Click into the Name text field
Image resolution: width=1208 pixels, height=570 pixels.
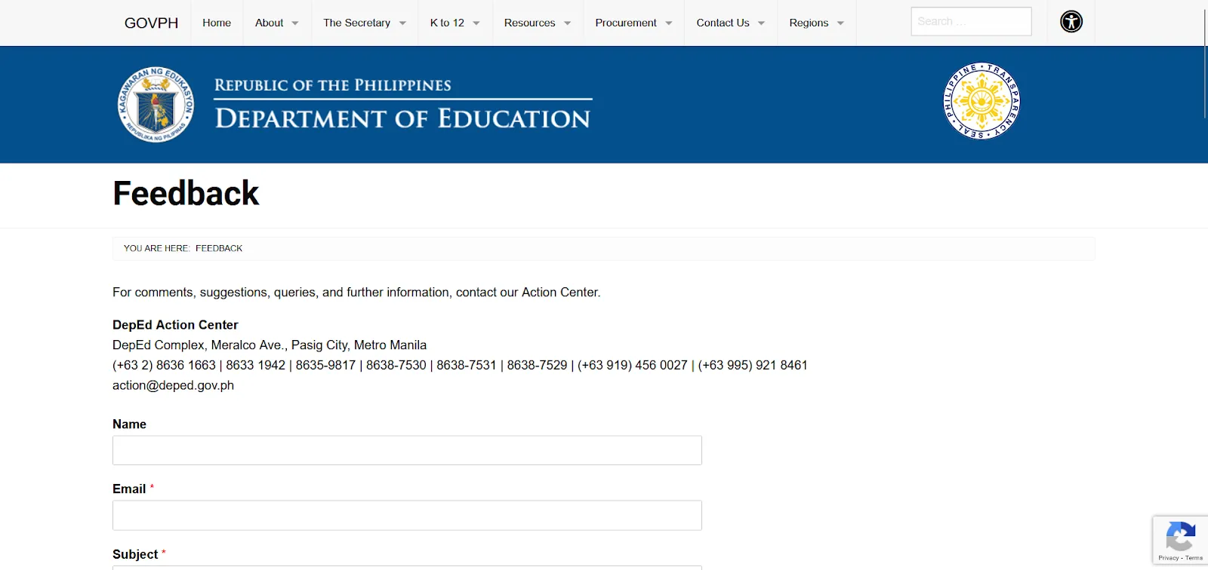tap(407, 450)
